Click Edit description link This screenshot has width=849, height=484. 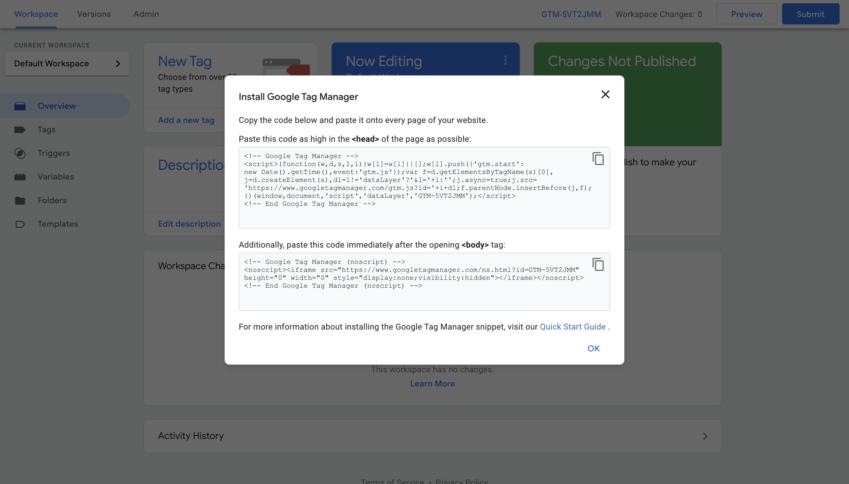[x=189, y=224]
